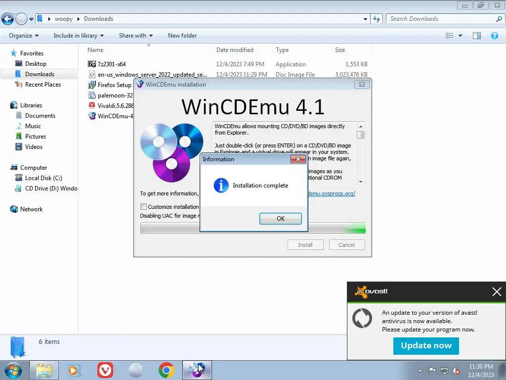Open the Windows Start button
Image resolution: width=506 pixels, height=380 pixels.
[x=13, y=370]
